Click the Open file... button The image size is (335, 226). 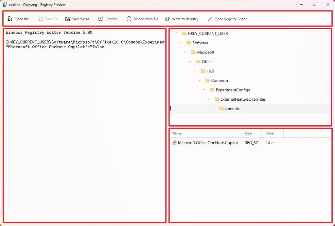point(19,19)
